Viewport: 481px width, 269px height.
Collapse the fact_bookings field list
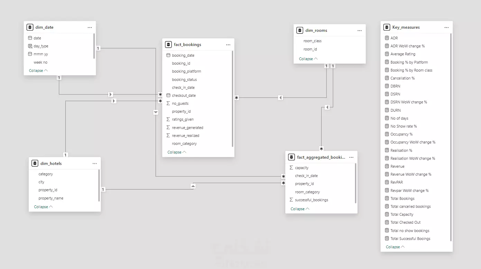coord(177,152)
